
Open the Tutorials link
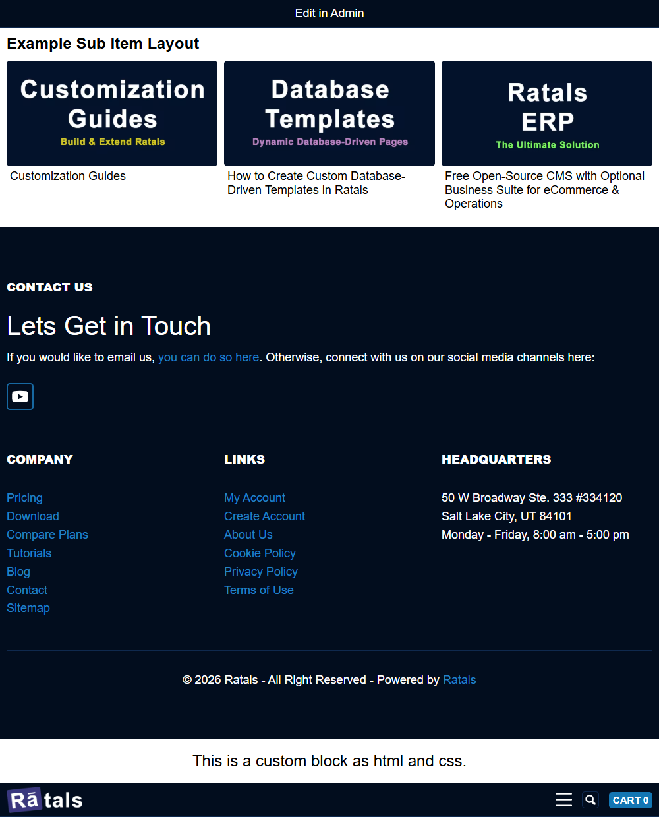pyautogui.click(x=29, y=553)
